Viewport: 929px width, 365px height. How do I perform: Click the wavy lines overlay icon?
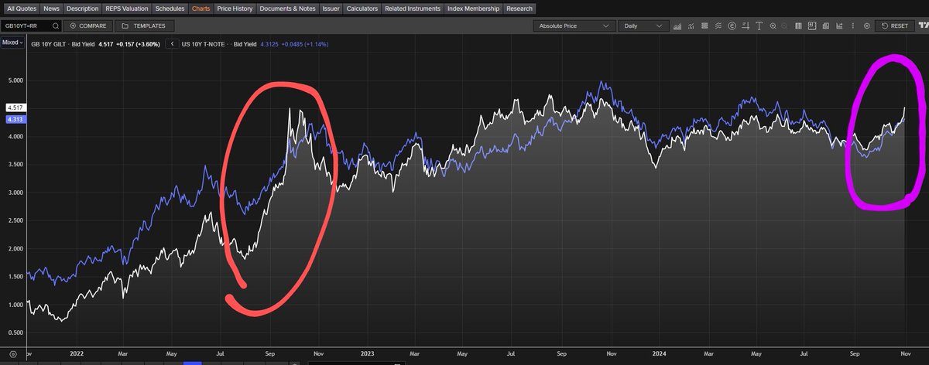(718, 26)
